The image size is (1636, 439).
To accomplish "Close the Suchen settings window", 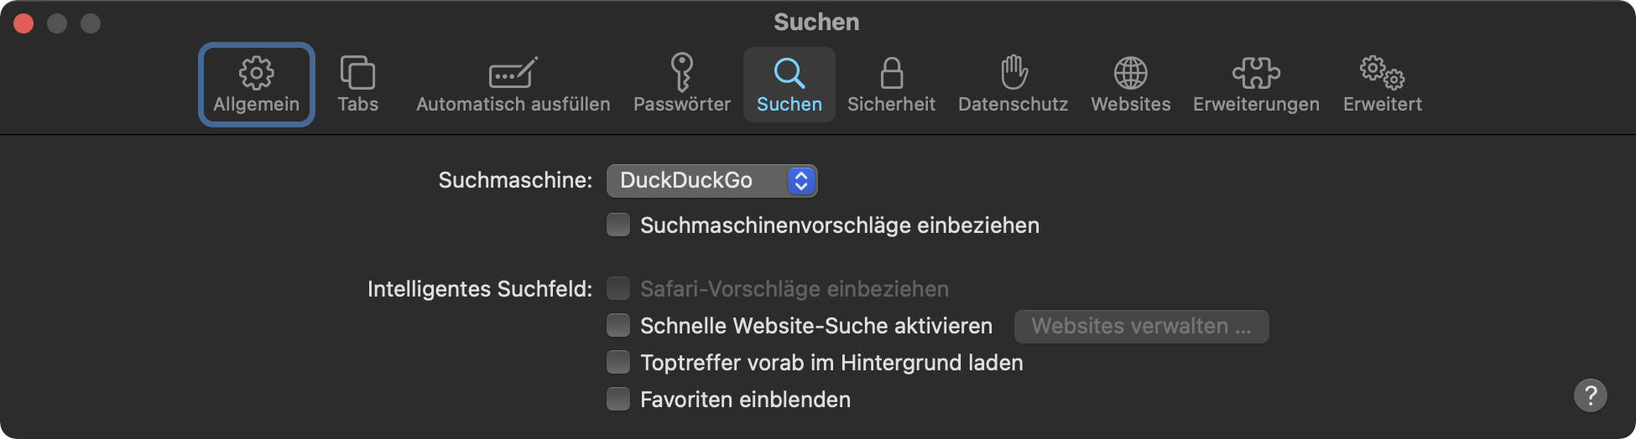I will pyautogui.click(x=23, y=23).
